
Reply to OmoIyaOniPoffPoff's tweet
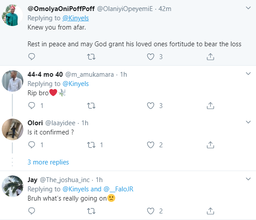tap(32, 56)
